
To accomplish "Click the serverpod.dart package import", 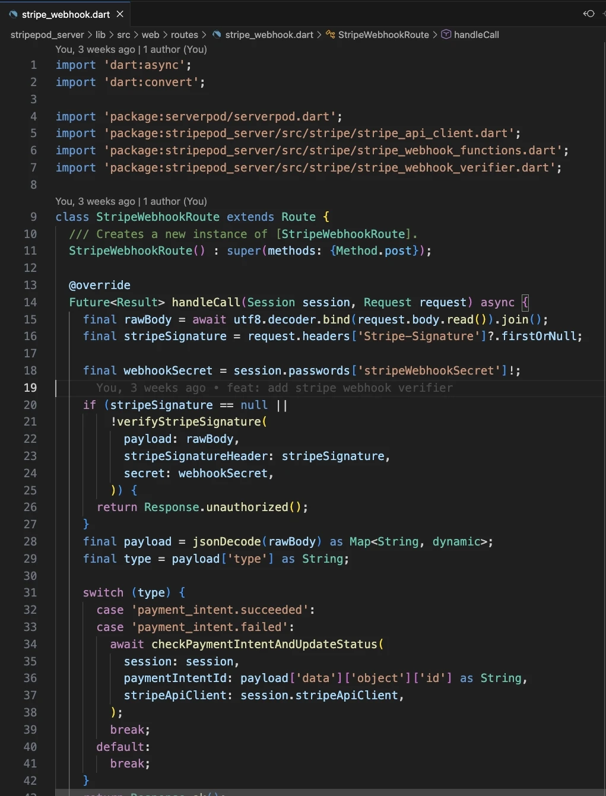I will coord(220,117).
